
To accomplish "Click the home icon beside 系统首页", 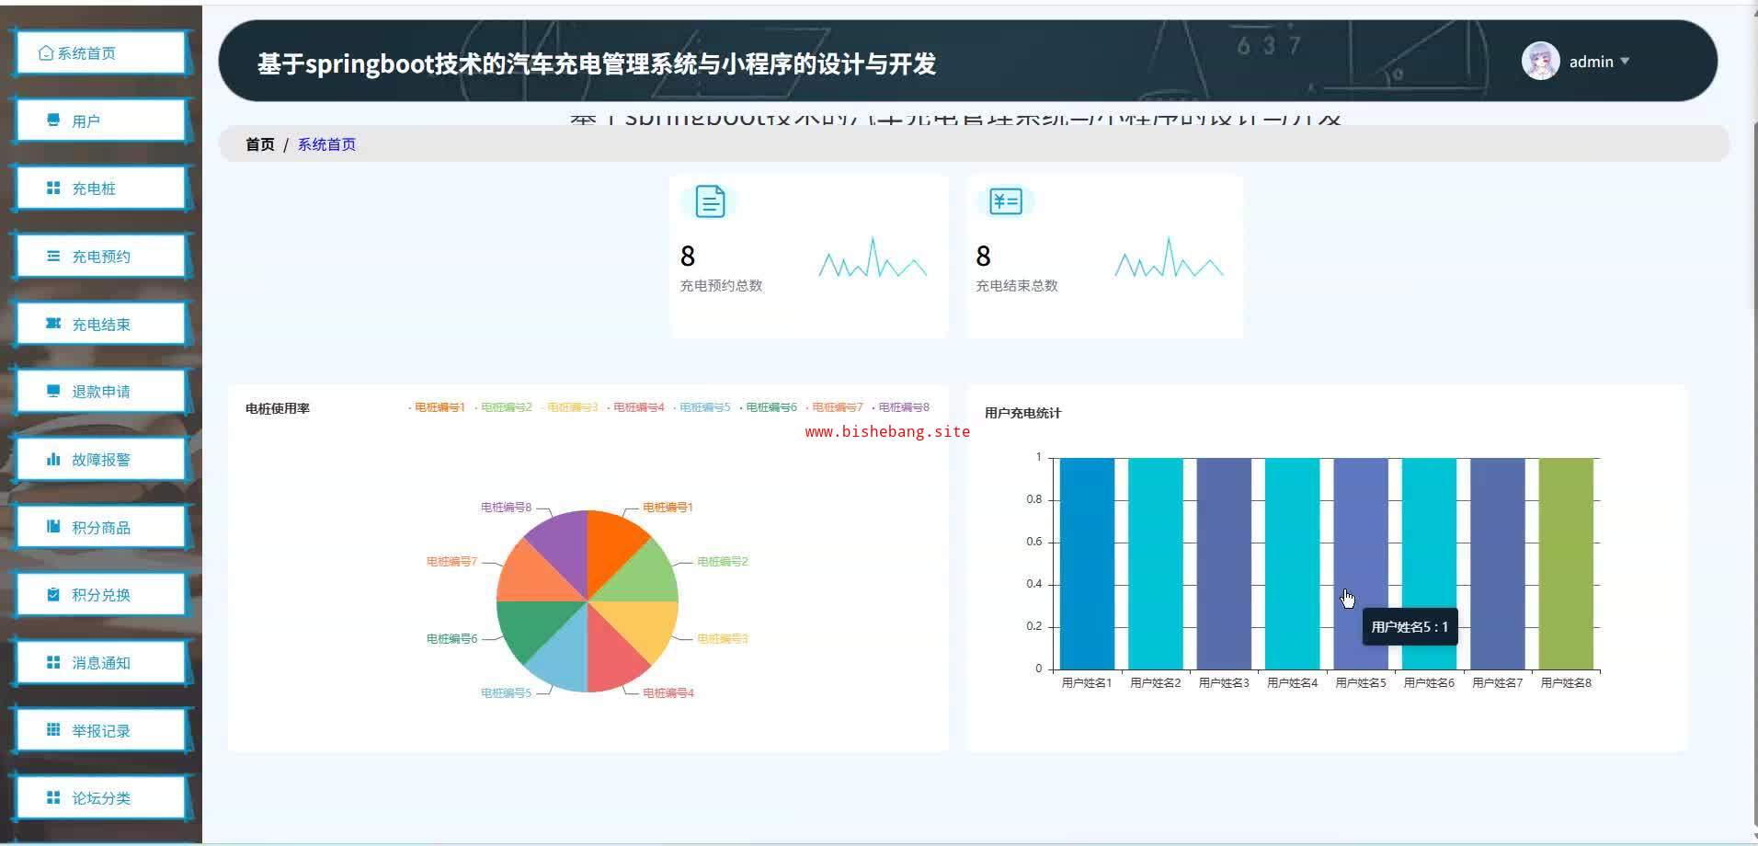I will [46, 53].
